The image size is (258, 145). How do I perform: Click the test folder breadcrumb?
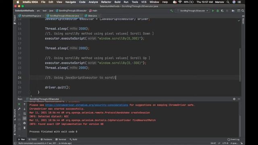click(44, 11)
